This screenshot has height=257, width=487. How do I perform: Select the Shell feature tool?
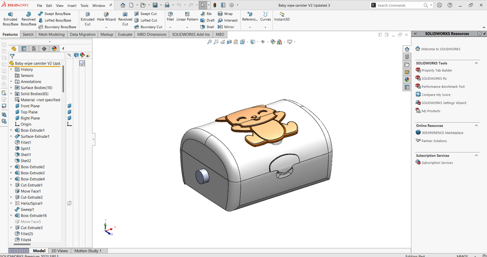[x=207, y=27]
